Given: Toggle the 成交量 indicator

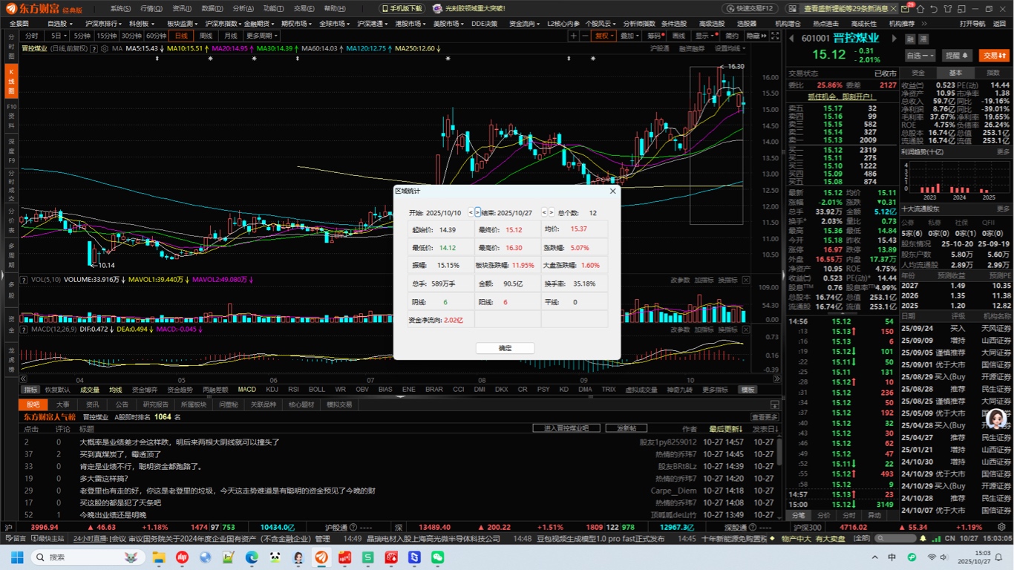Looking at the screenshot, I should [90, 390].
